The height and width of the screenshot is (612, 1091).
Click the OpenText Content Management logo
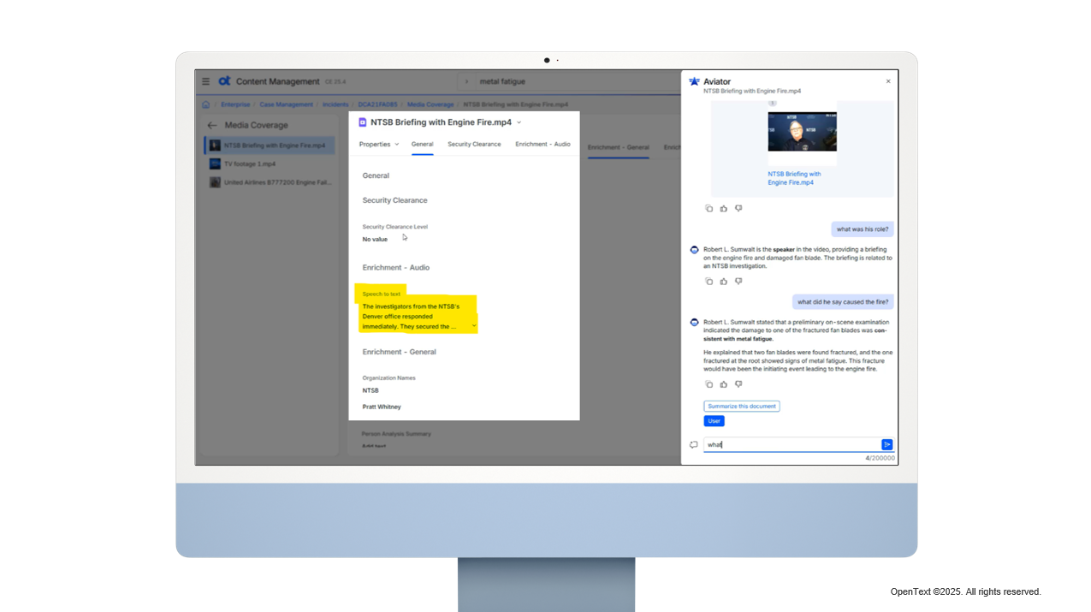point(226,81)
